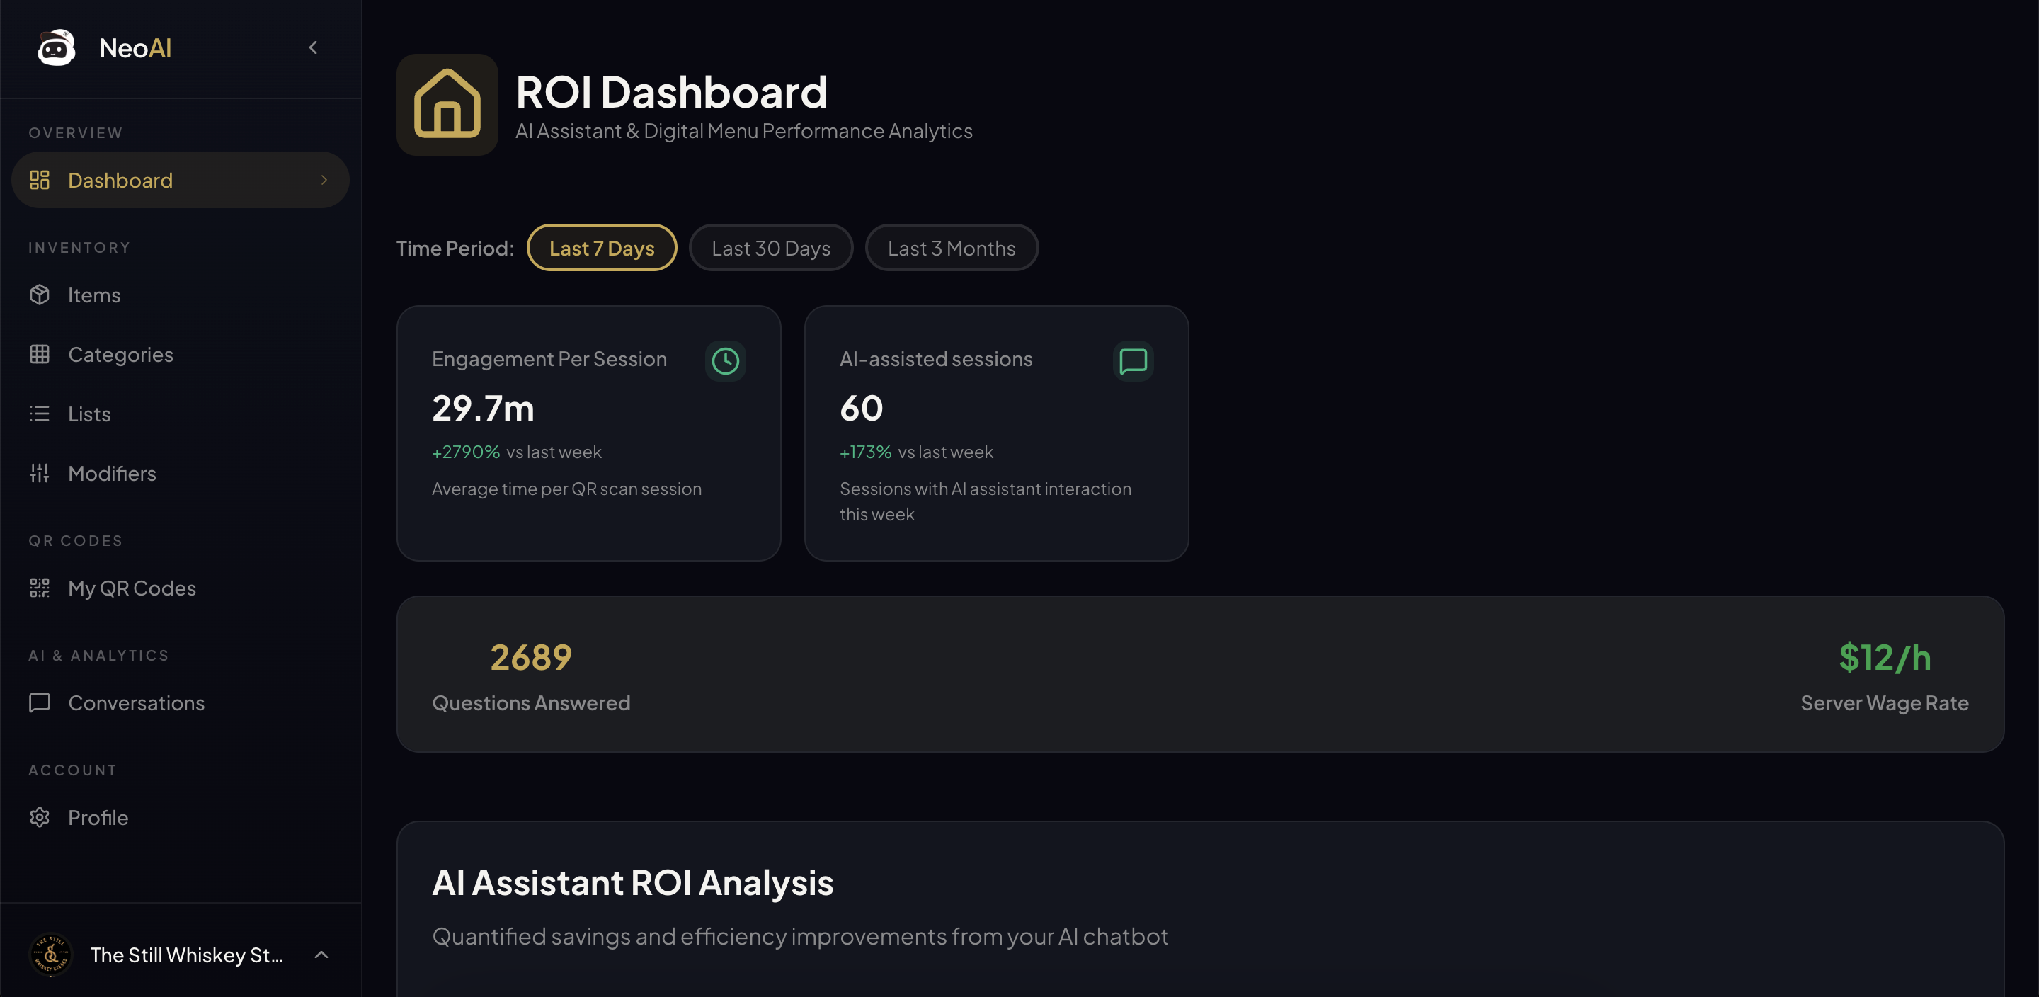This screenshot has width=2039, height=997.
Task: Click the AI Assistant ROI Analysis heading
Action: point(632,882)
